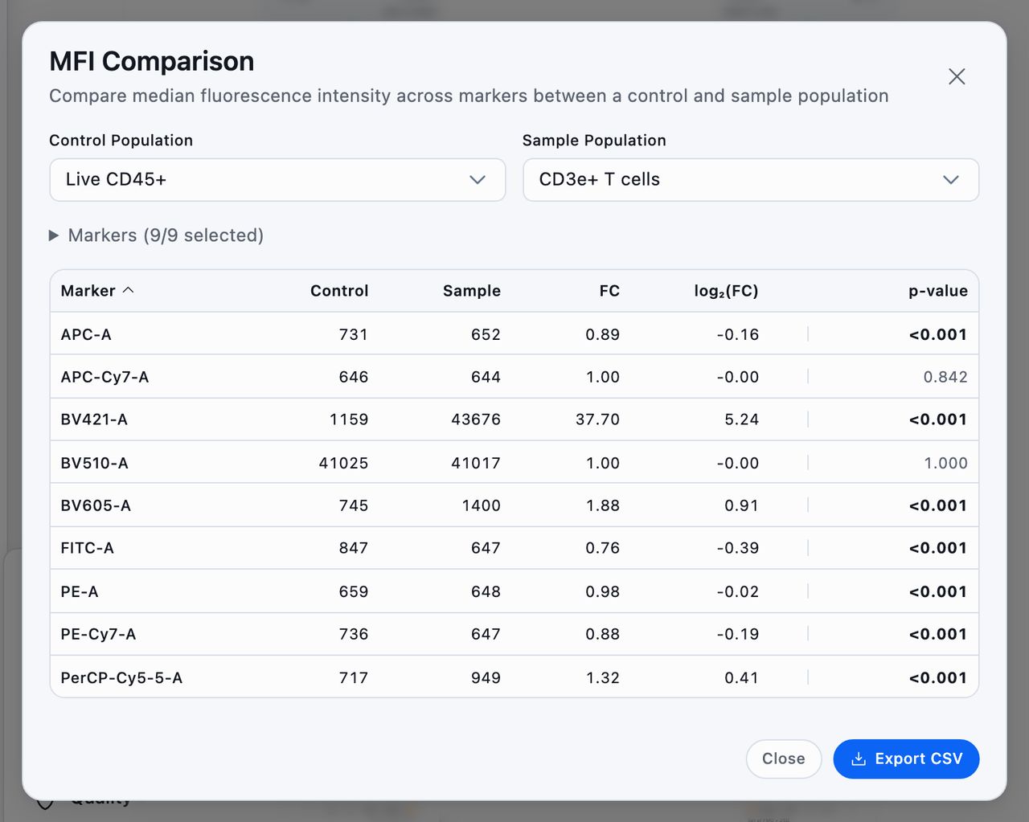Click the control value 847

click(354, 548)
